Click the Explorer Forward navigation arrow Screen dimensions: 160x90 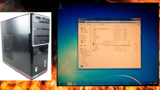click(82, 21)
